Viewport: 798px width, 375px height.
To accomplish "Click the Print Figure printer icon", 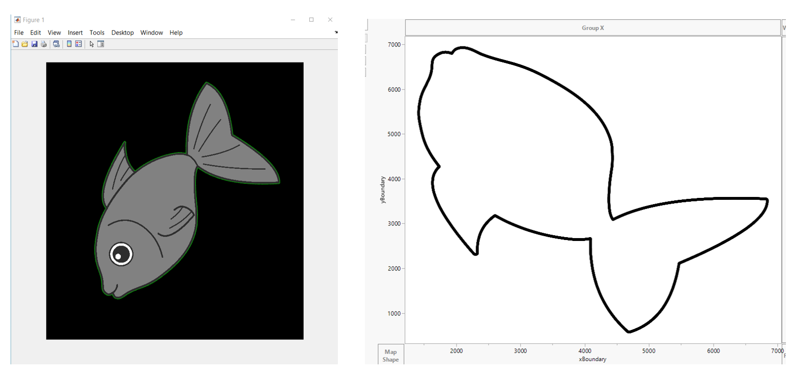I will coord(44,44).
